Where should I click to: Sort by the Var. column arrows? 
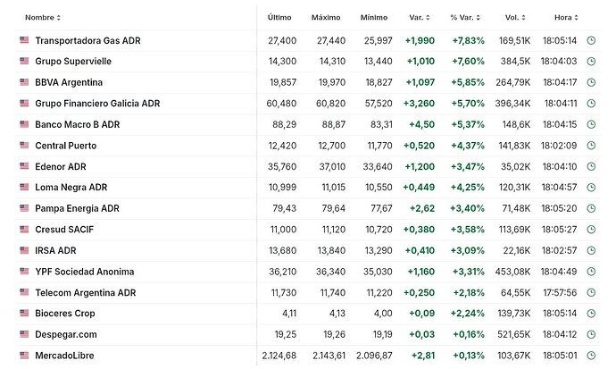point(420,17)
